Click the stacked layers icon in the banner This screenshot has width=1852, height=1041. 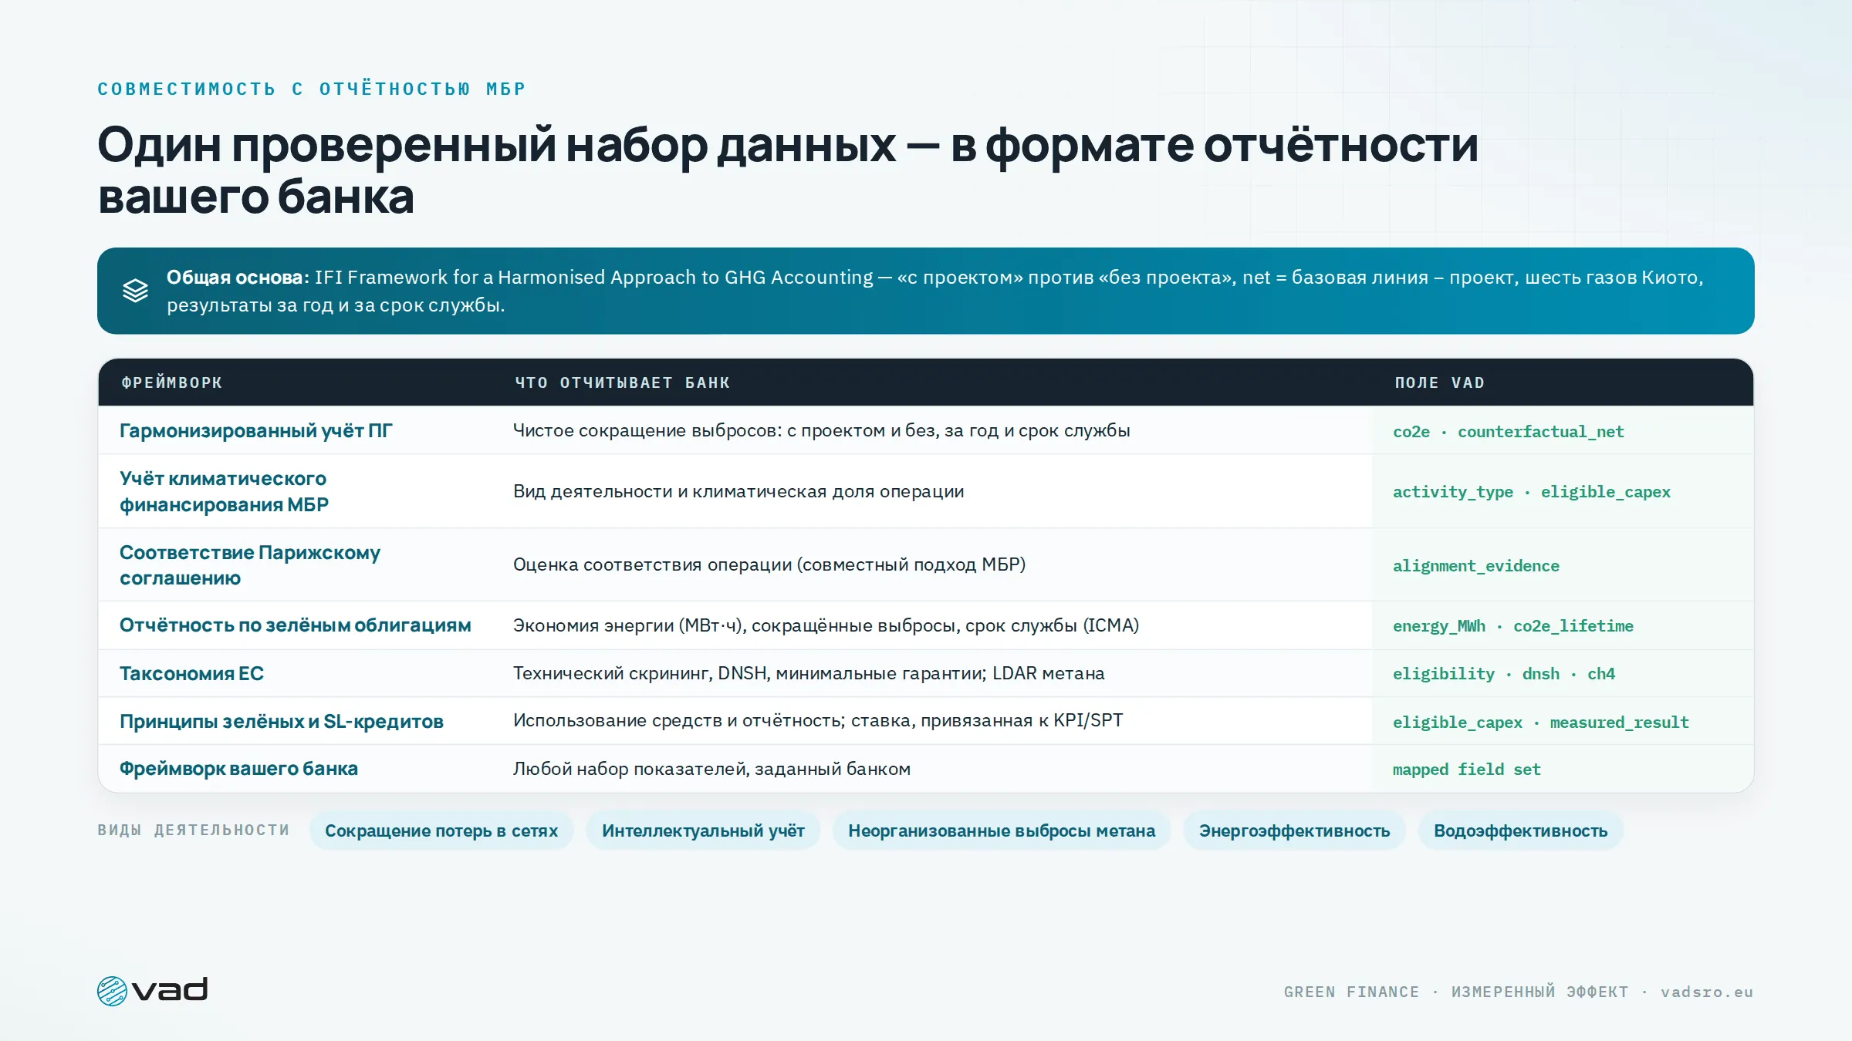tap(135, 291)
